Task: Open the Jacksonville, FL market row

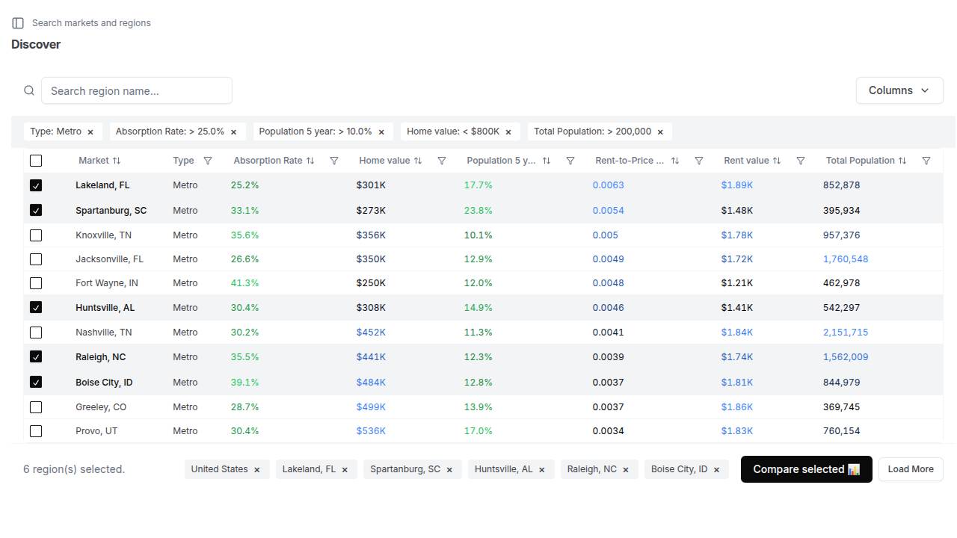Action: (109, 259)
